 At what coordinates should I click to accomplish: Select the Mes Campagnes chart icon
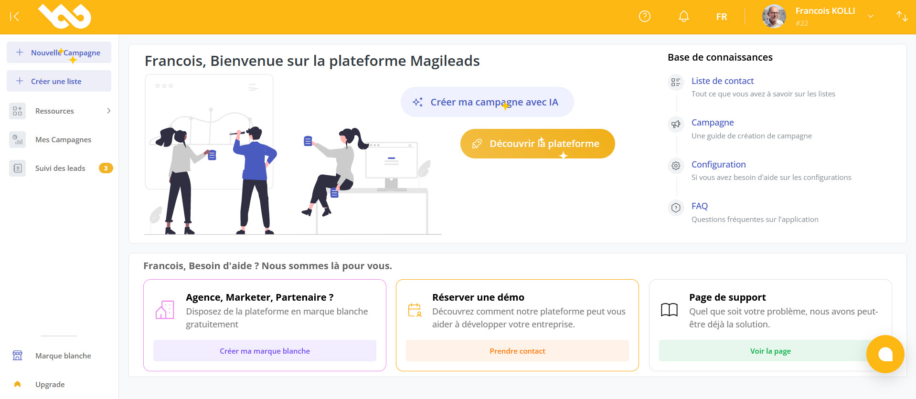point(17,139)
